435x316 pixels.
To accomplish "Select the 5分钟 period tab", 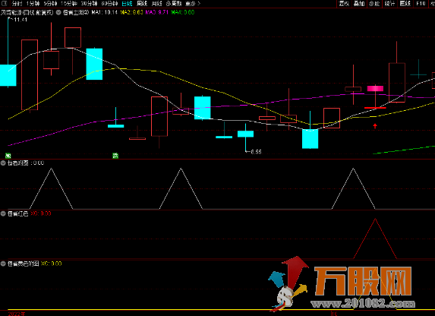I will point(50,4).
